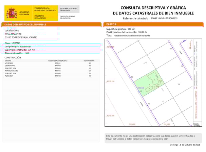Click the 'Localización:' label
This screenshot has height=152, width=206.
tap(12, 31)
